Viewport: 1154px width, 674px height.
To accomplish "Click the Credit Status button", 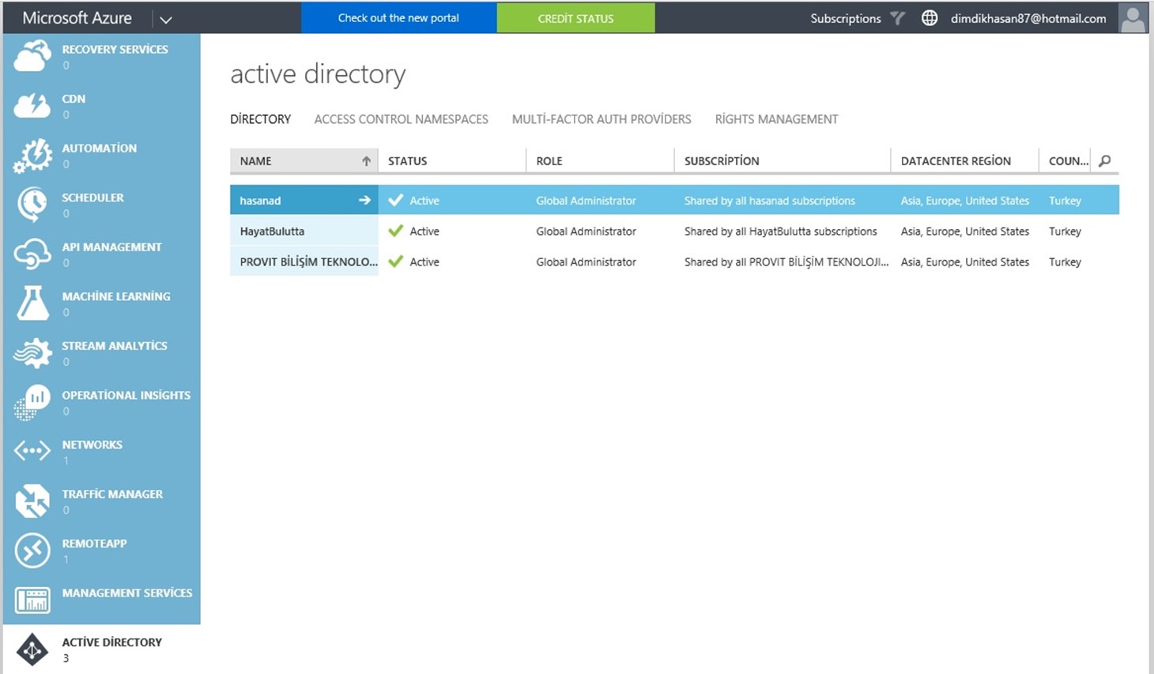I will tap(575, 18).
